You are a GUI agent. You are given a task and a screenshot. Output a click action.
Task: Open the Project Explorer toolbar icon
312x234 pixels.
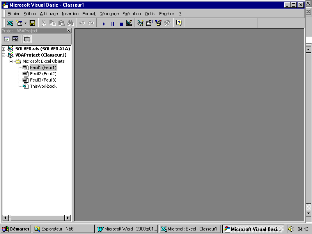(140, 23)
